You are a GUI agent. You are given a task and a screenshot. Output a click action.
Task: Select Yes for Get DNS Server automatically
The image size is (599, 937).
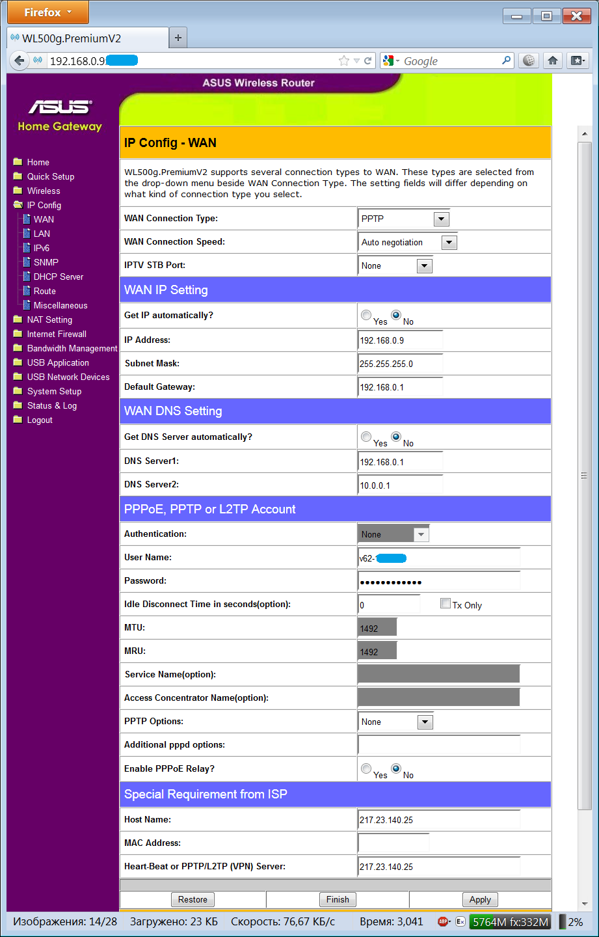pyautogui.click(x=366, y=437)
